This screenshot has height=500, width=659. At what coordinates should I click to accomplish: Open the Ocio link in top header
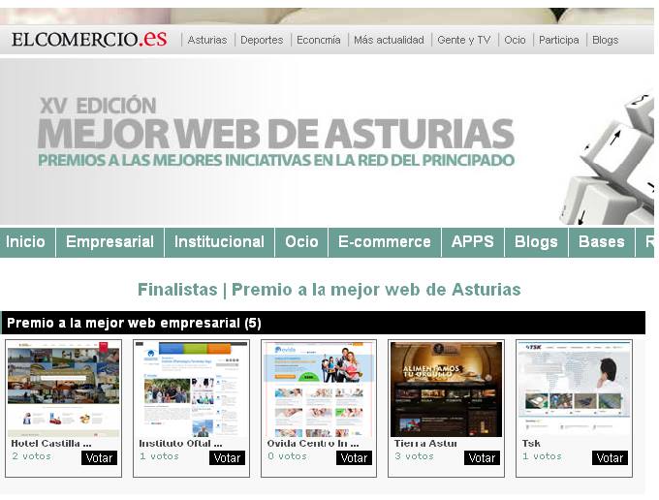click(x=515, y=40)
